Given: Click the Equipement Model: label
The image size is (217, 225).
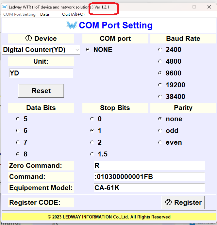Looking at the screenshot, I should 41,188.
